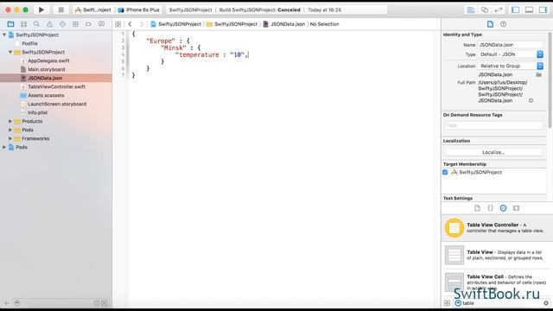Expand the Pods folder inside project
The width and height of the screenshot is (553, 311).
(10, 130)
